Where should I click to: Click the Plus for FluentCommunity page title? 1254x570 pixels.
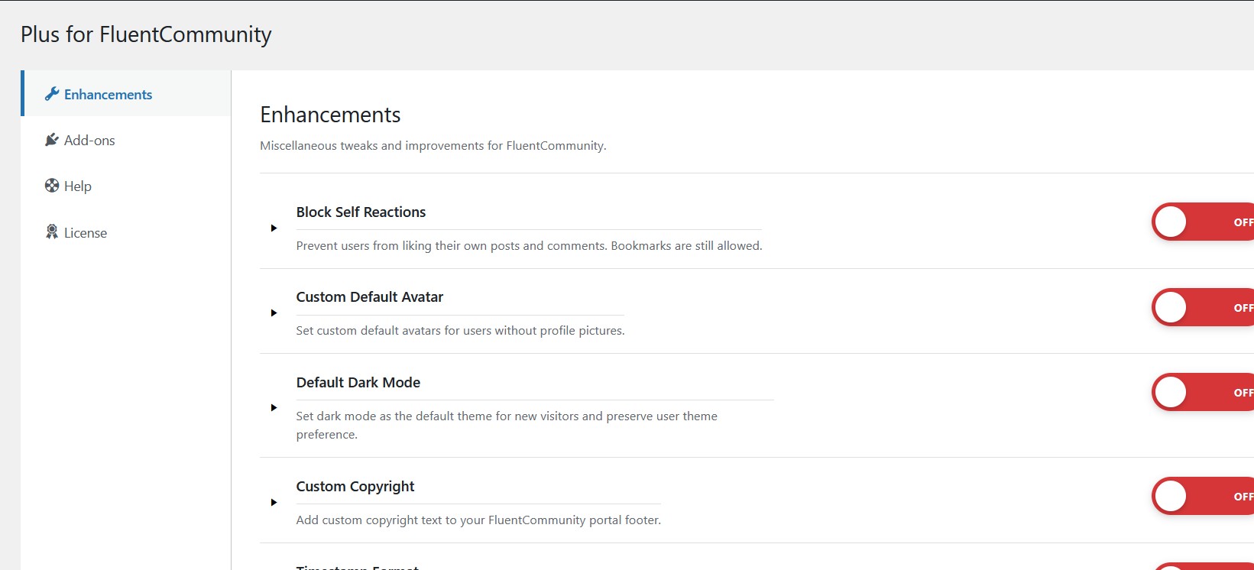click(146, 34)
